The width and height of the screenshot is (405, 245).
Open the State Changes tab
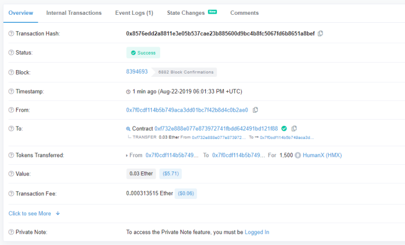[x=186, y=13]
